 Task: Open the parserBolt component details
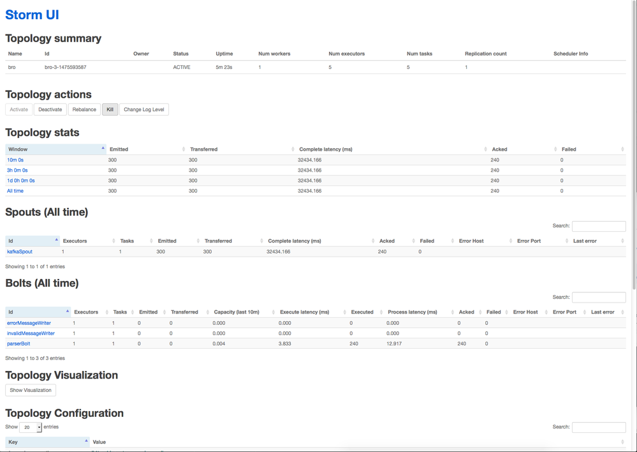tap(18, 343)
